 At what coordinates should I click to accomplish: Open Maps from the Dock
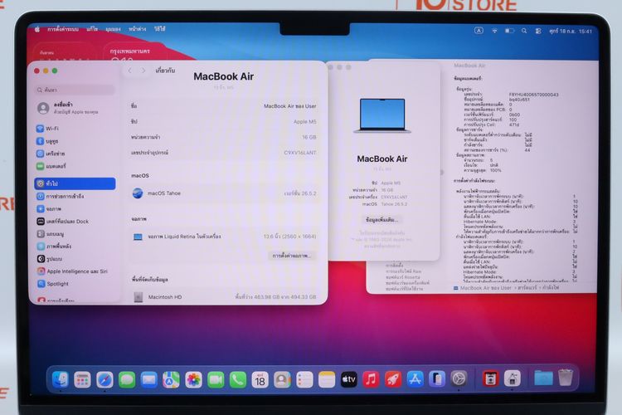pos(172,379)
